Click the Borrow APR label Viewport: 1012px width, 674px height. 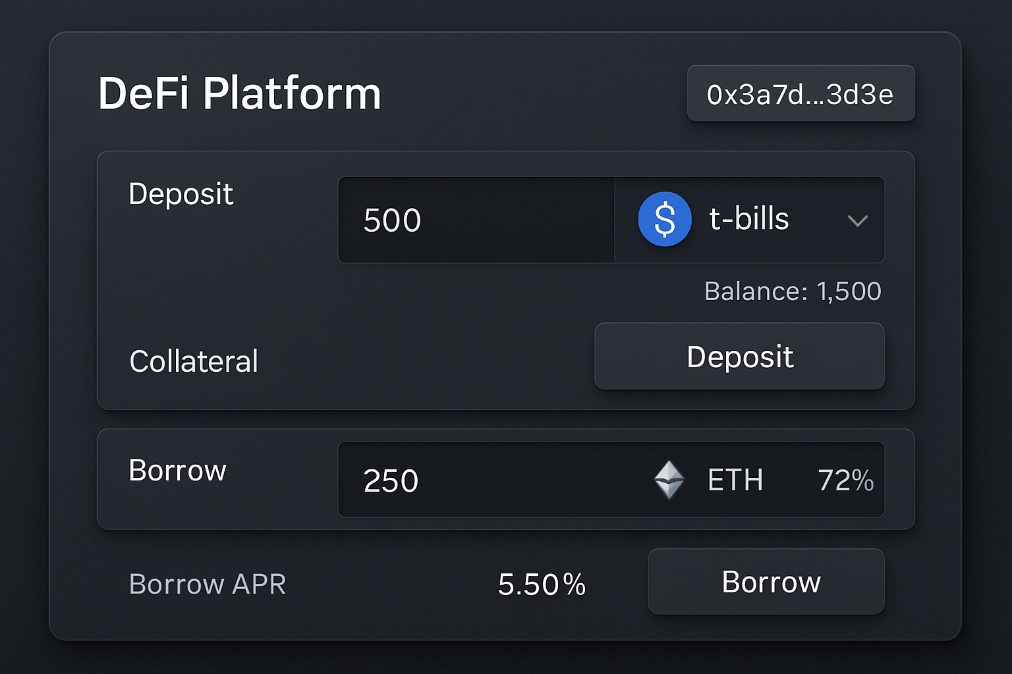[208, 583]
